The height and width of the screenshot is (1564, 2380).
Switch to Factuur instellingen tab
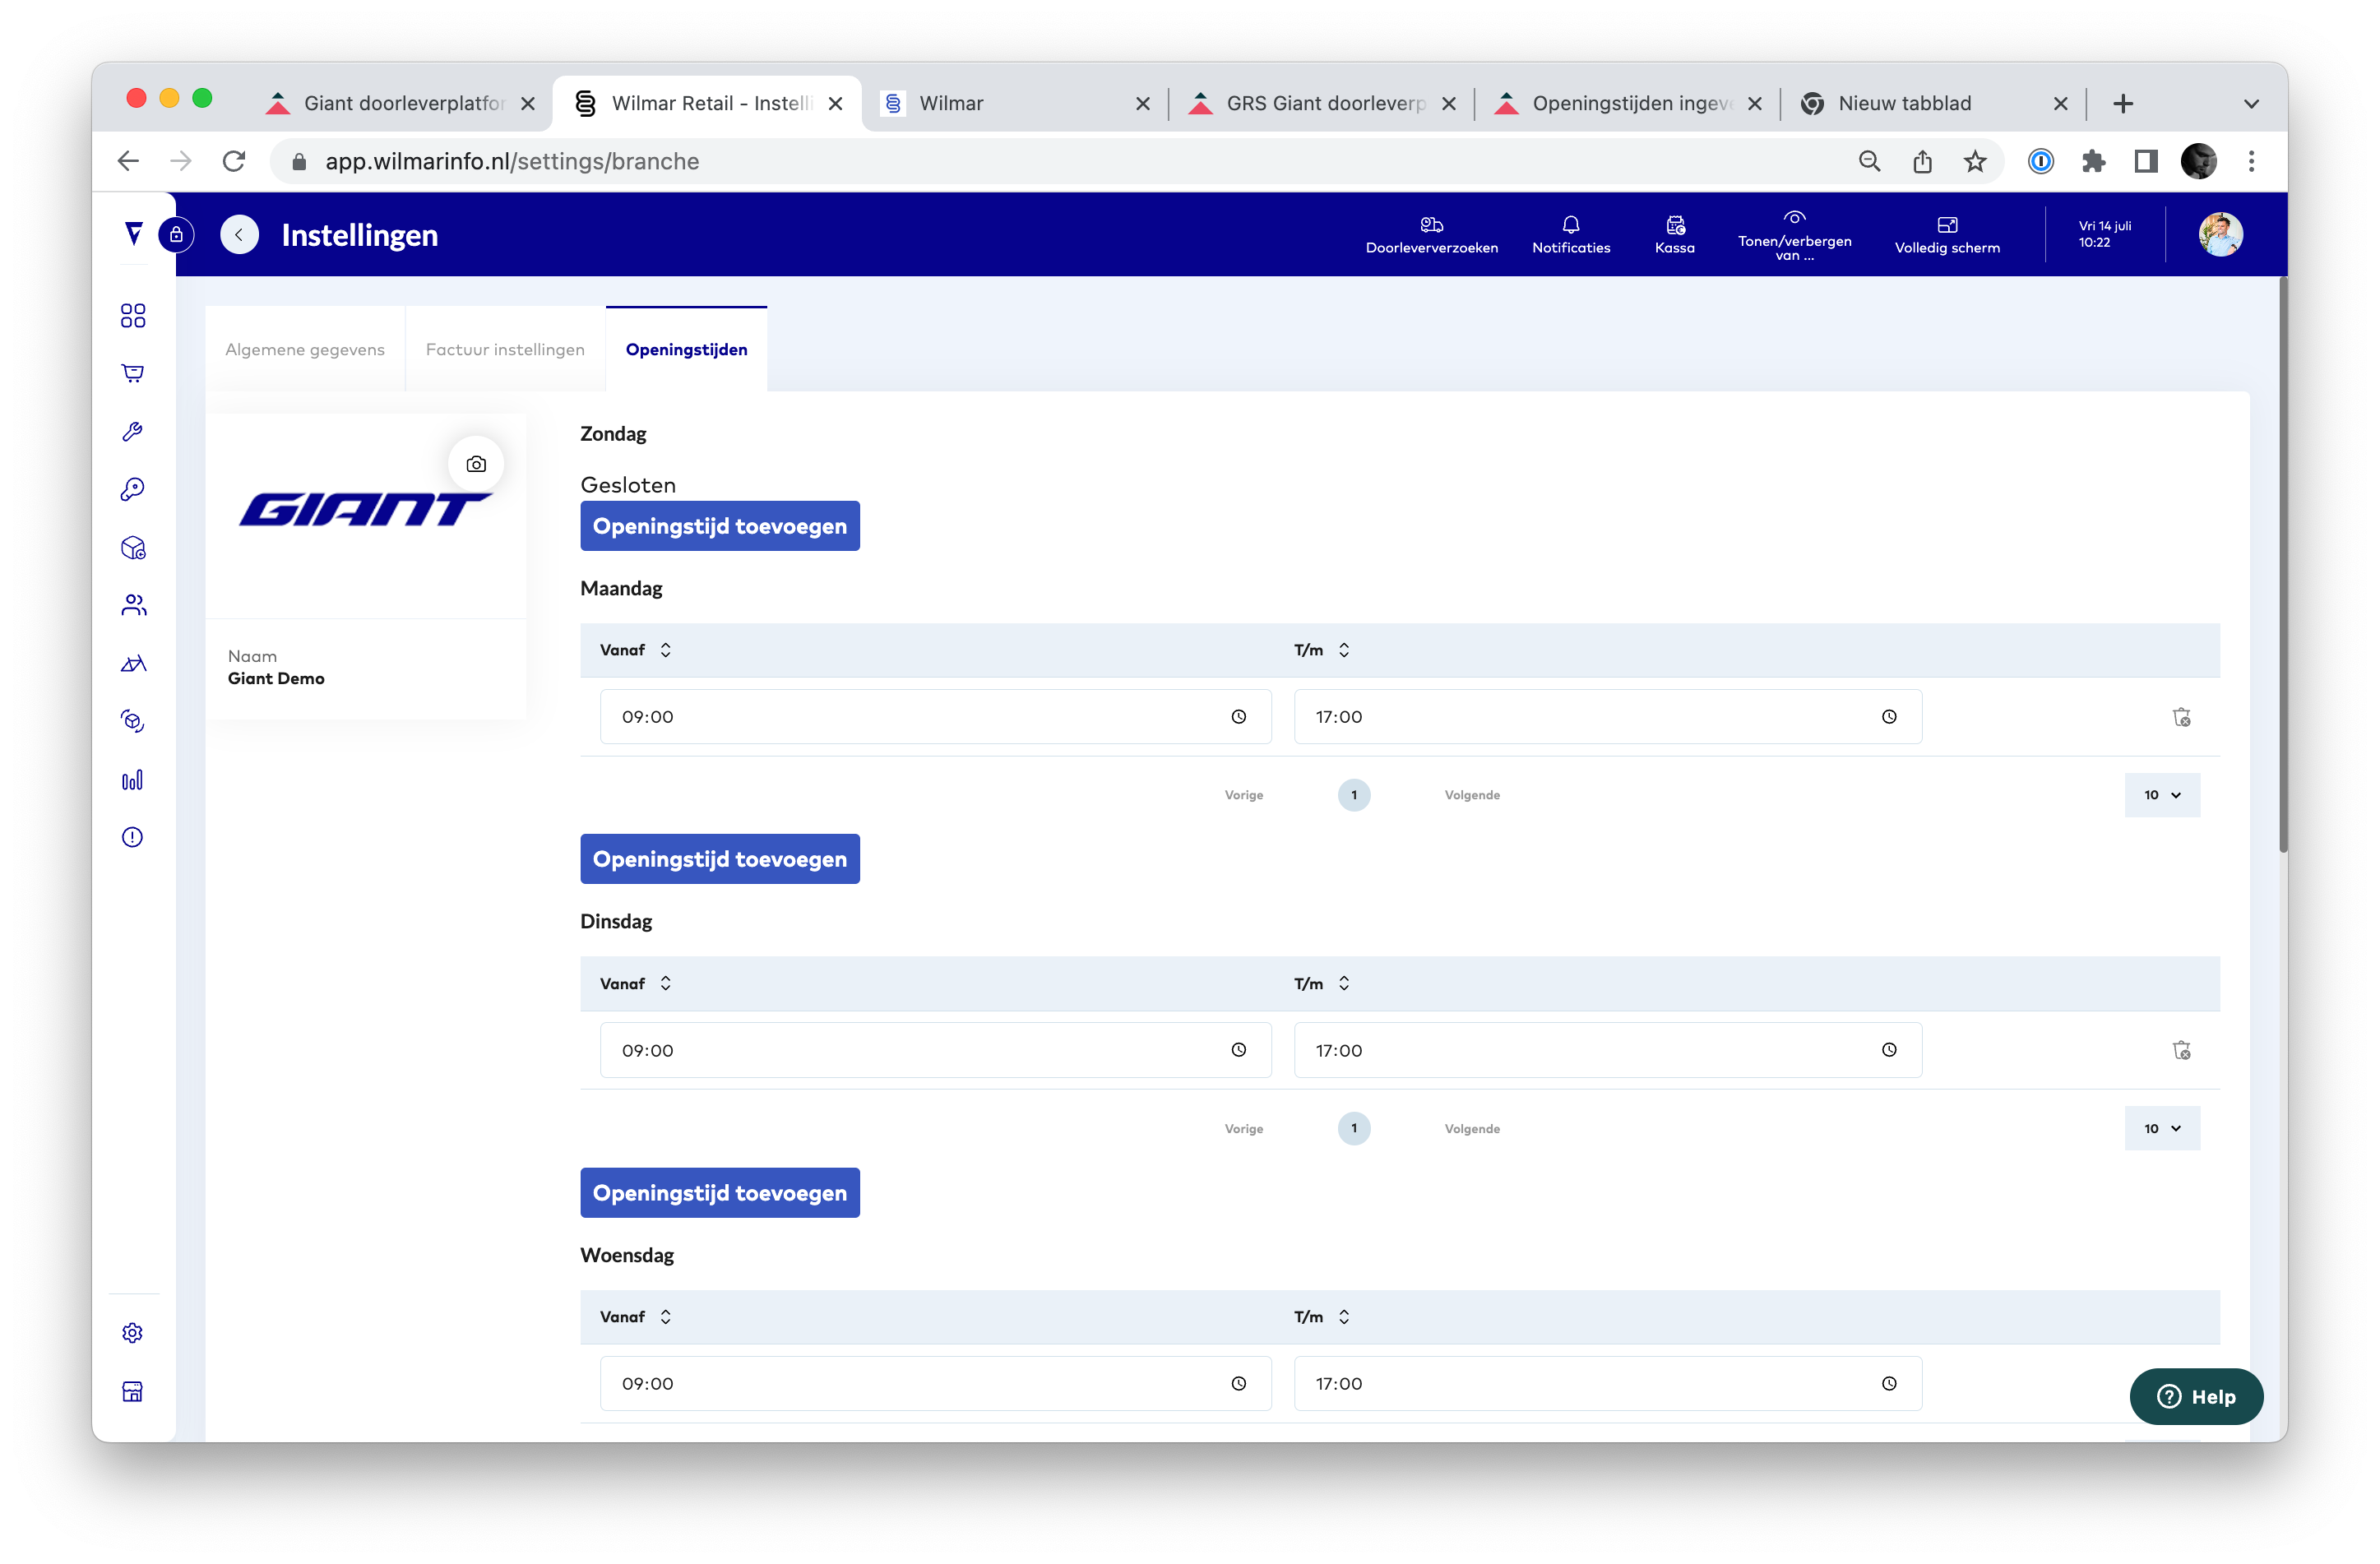[x=505, y=350]
